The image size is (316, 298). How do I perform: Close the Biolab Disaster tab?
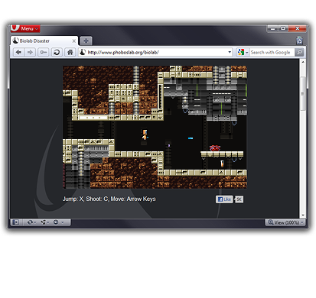coord(73,40)
